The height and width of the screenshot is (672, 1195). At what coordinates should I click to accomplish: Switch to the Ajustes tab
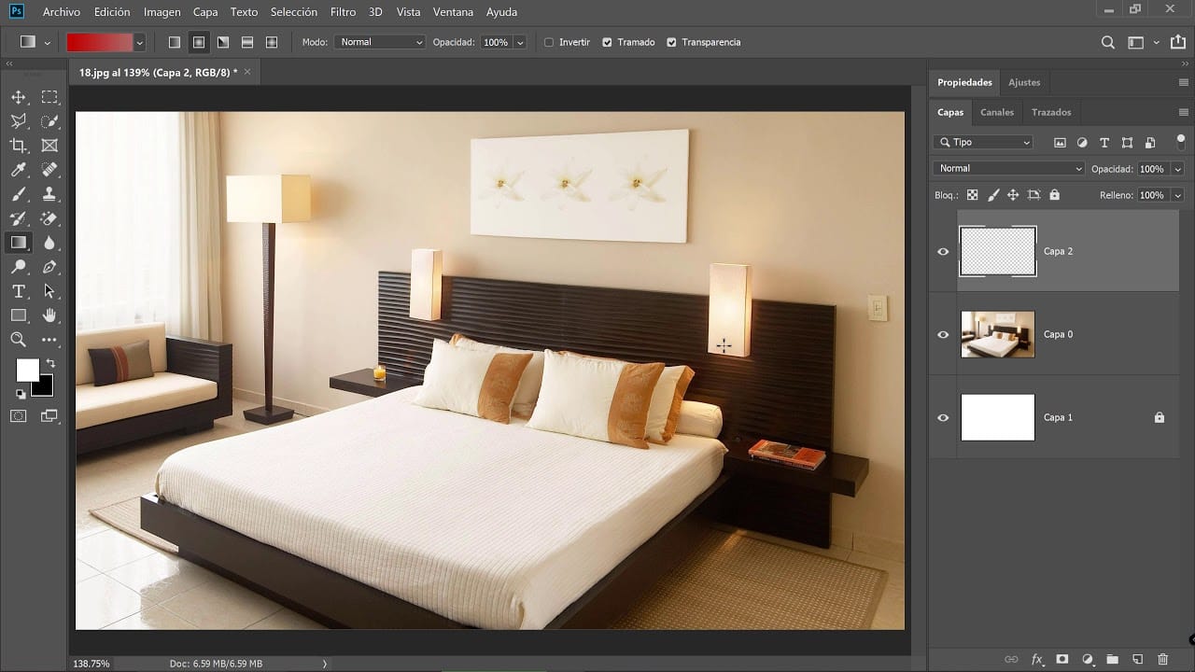click(x=1024, y=82)
